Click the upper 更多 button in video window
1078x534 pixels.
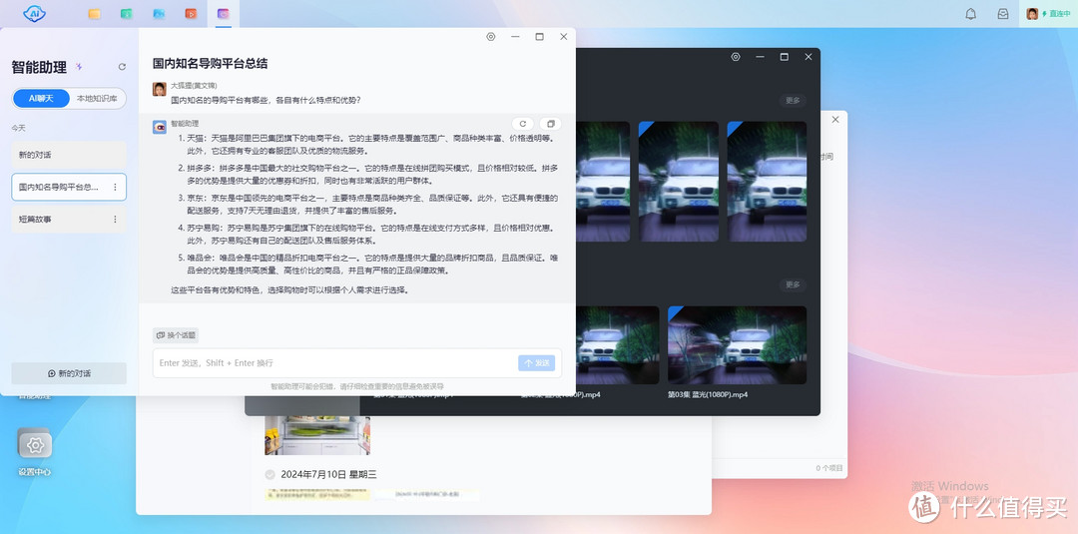(x=793, y=101)
